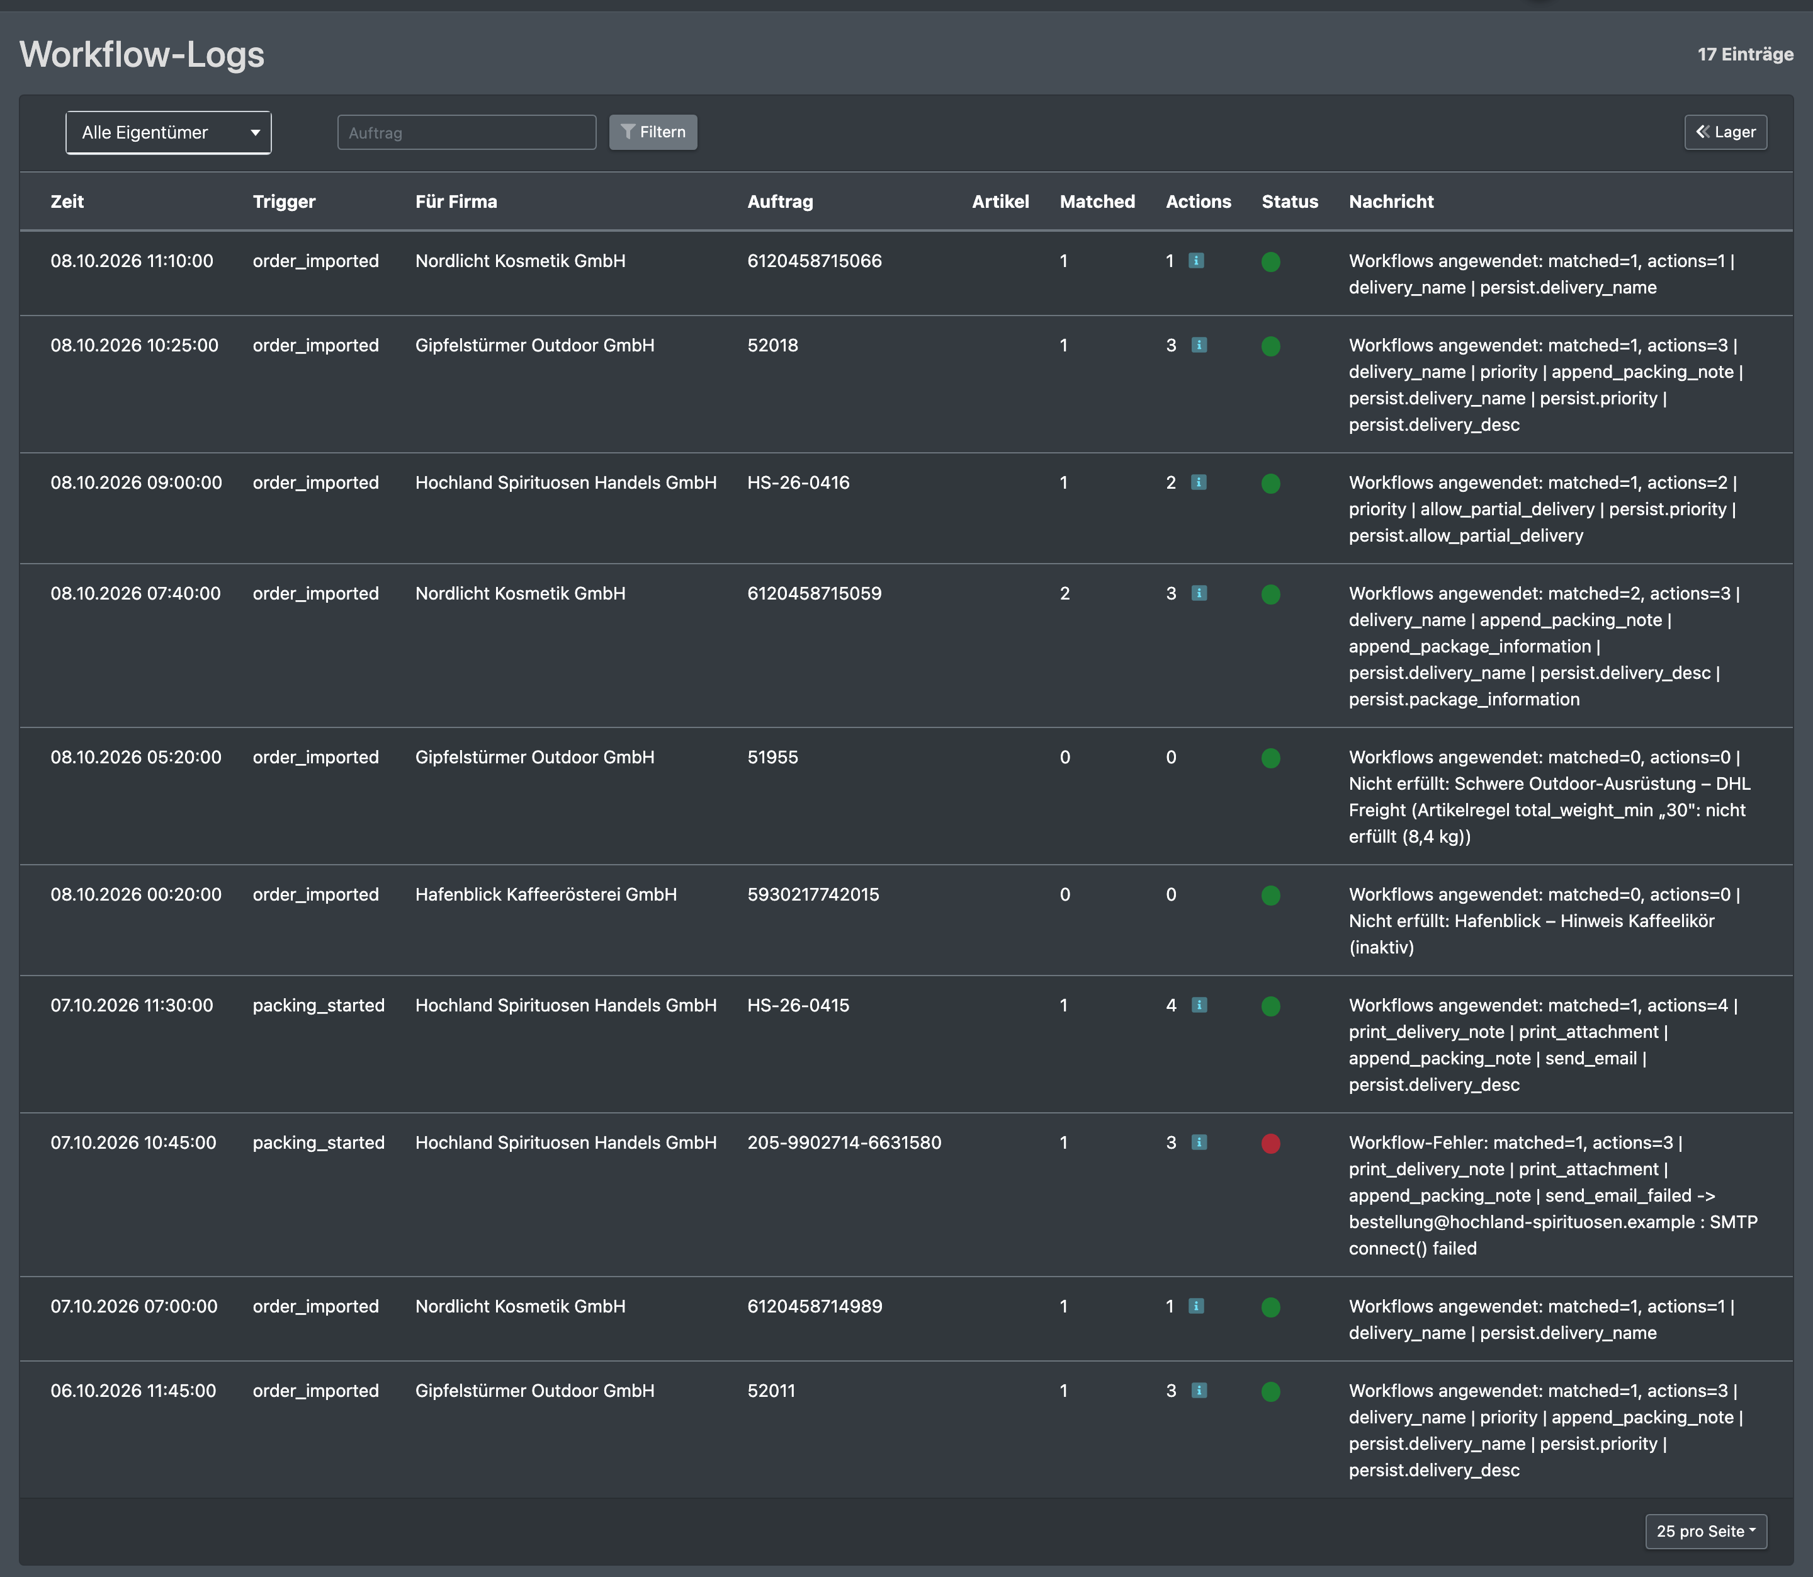Screen dimensions: 1813x1577
Task: Click the Matched column header
Action: (x=1098, y=202)
